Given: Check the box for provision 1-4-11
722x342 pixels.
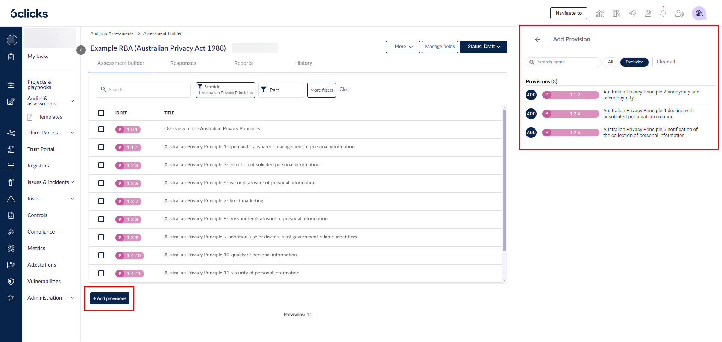Looking at the screenshot, I should 101,273.
